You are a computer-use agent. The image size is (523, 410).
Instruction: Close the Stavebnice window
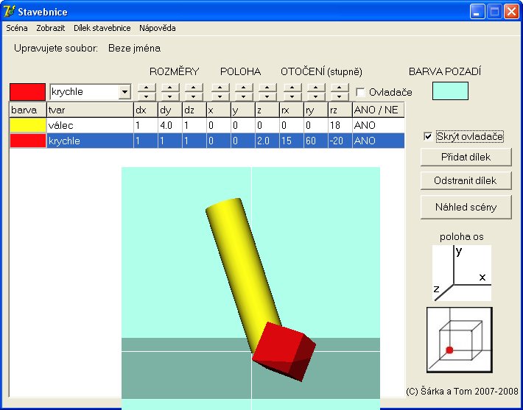511,12
